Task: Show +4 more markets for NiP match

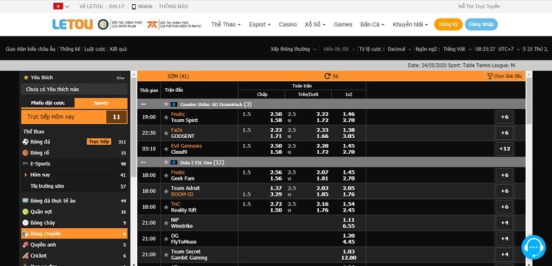Action: (504, 223)
